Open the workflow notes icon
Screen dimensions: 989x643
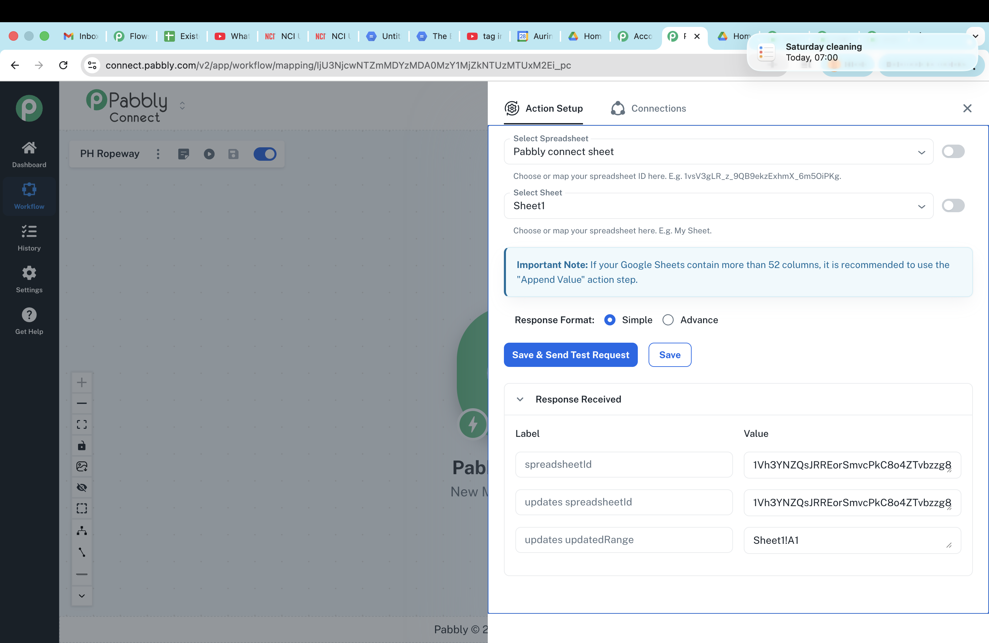pos(183,154)
